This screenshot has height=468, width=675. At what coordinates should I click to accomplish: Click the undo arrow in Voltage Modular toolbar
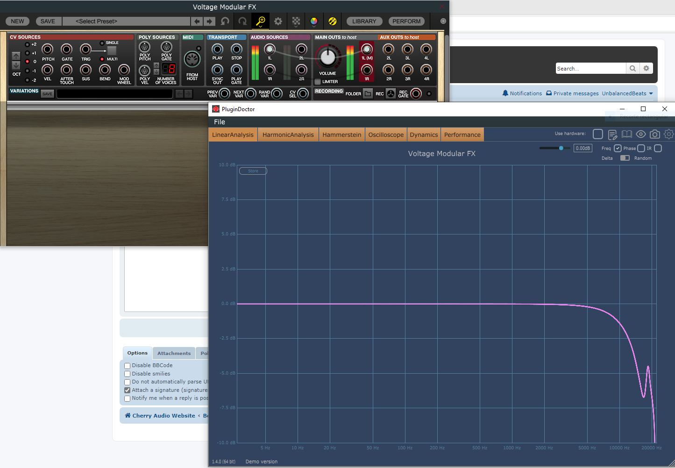click(225, 21)
